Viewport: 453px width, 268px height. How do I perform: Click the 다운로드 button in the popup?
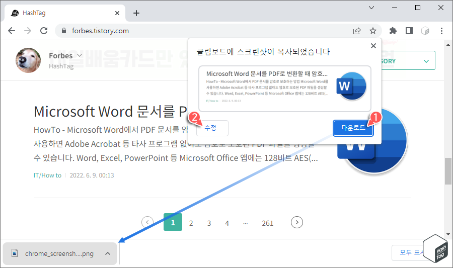pyautogui.click(x=353, y=128)
